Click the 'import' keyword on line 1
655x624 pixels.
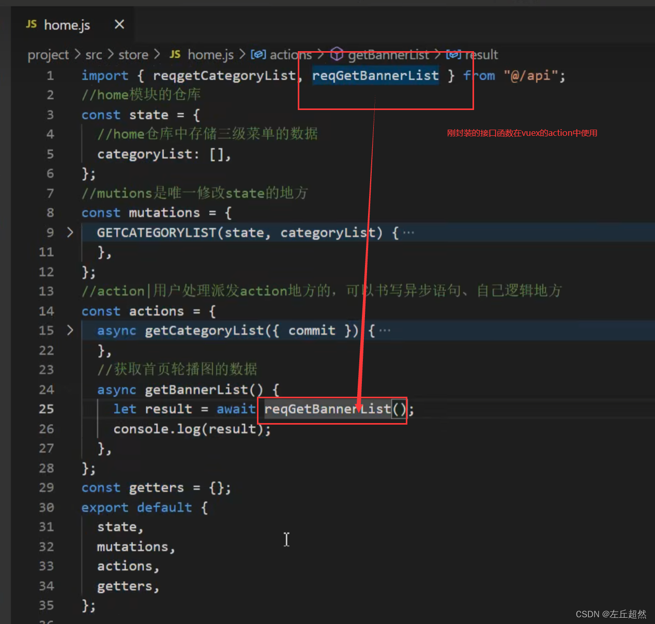point(105,76)
